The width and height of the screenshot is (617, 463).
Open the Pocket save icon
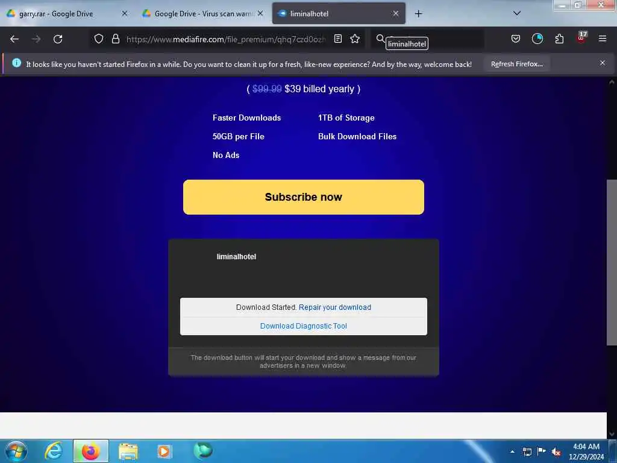coord(516,39)
